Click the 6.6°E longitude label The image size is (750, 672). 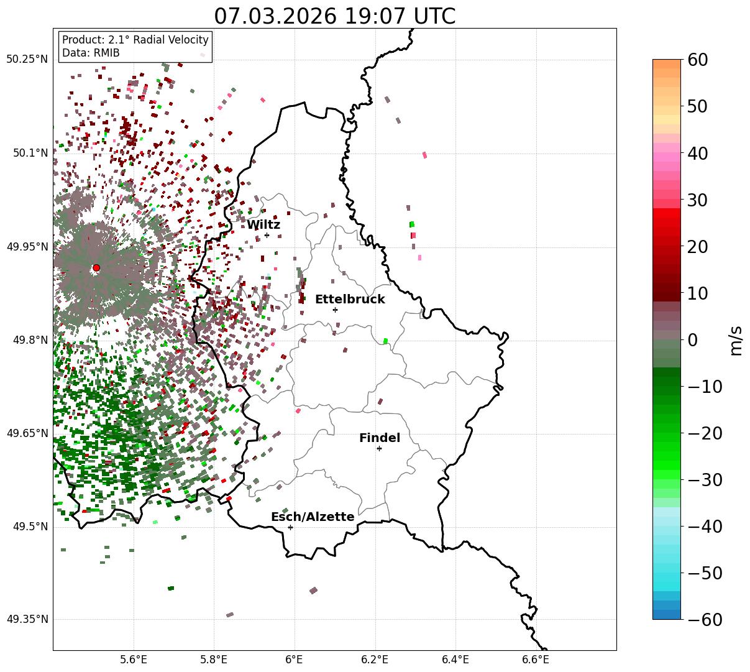point(536,660)
